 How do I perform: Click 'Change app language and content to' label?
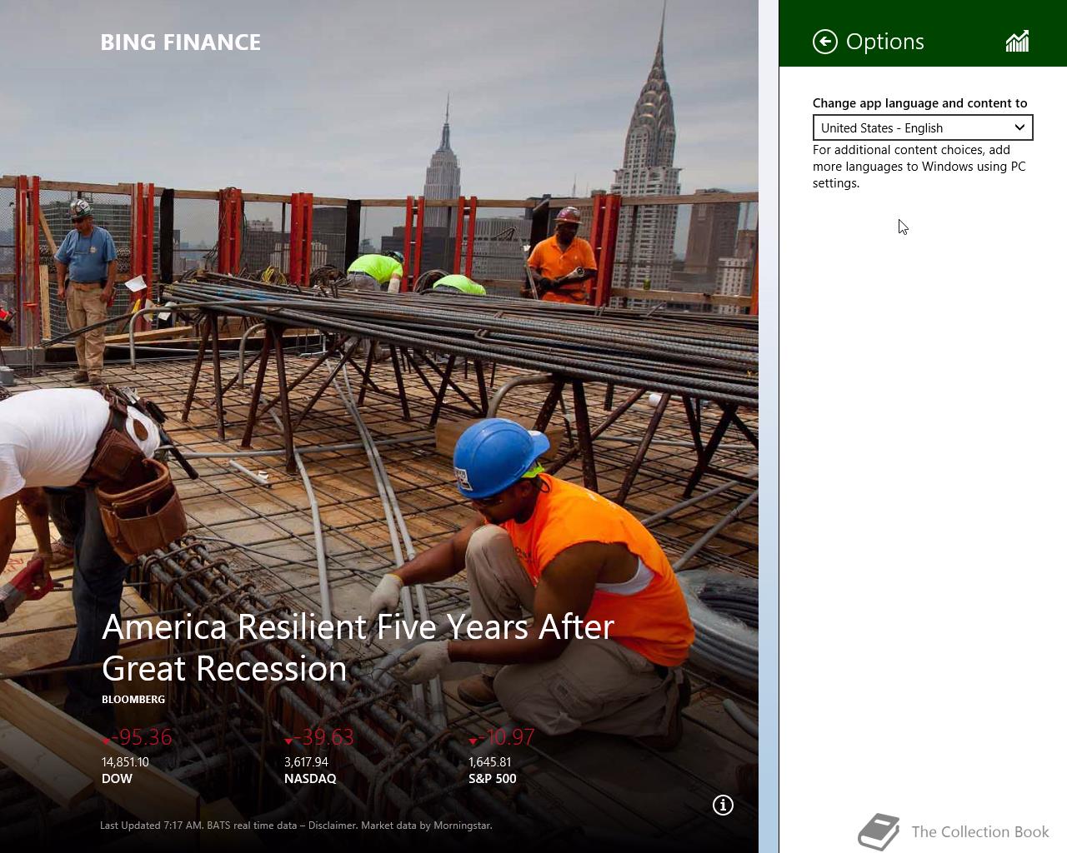(x=920, y=103)
